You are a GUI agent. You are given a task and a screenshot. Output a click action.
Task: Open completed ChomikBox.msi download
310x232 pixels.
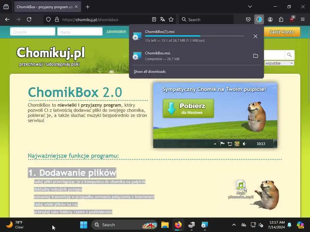coord(190,56)
